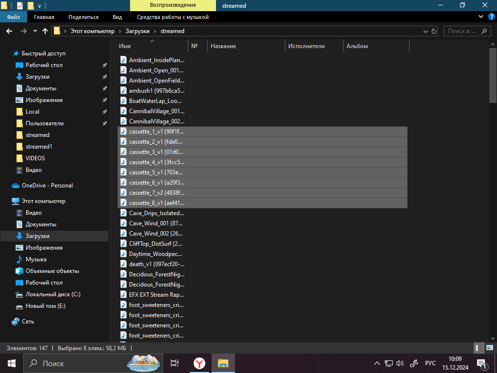
Task: Open recent locations dropdown arrow
Action: click(x=35, y=31)
